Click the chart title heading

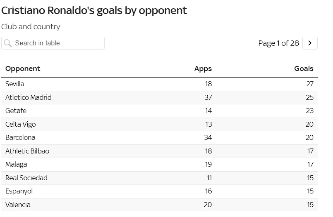pyautogui.click(x=94, y=11)
